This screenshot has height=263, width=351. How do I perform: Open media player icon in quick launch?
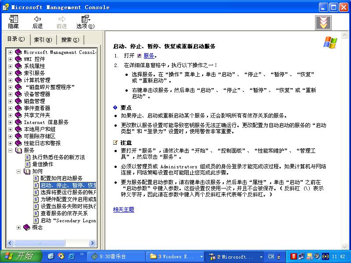tap(61, 256)
